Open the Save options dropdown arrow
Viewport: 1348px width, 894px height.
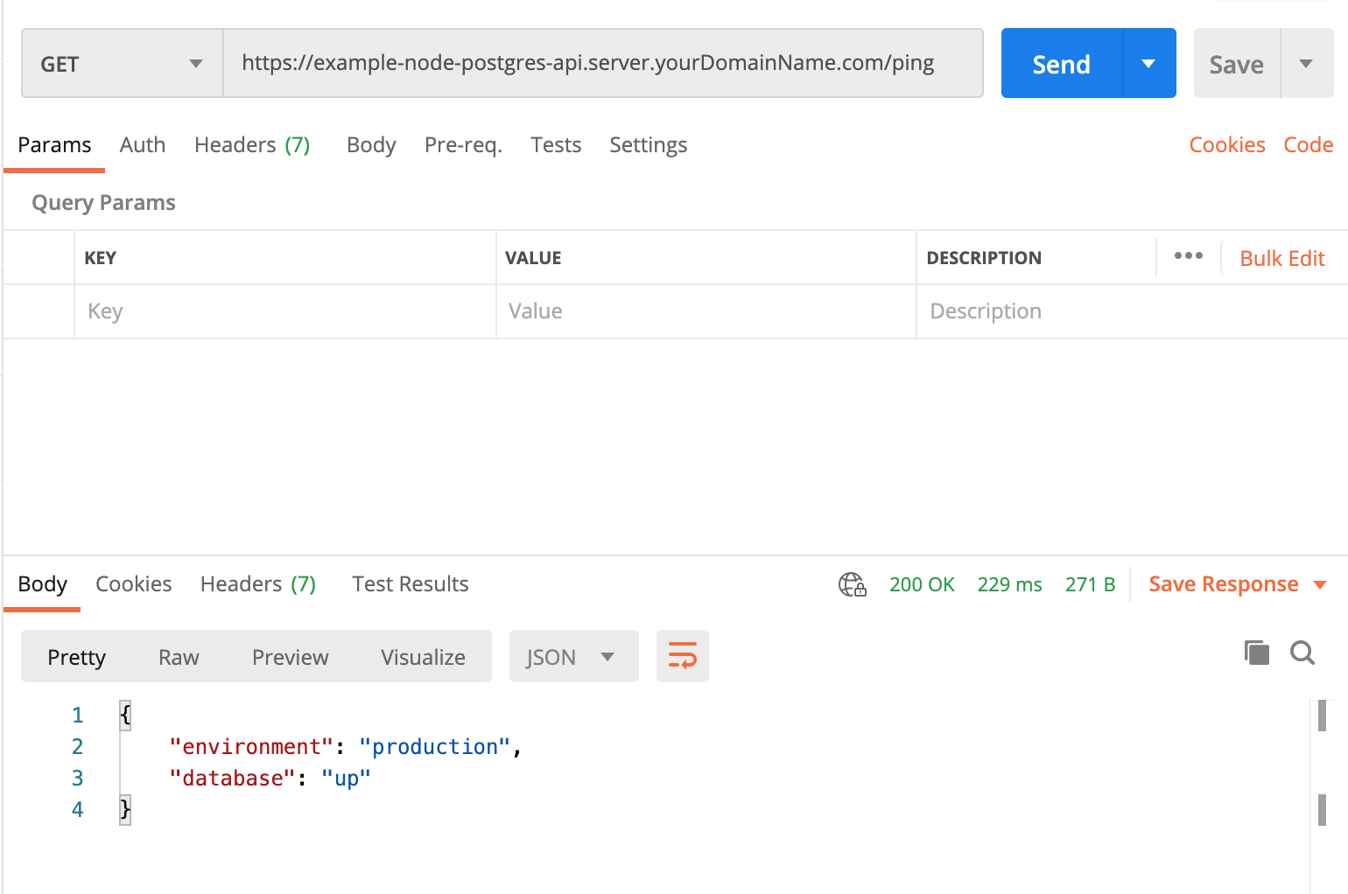pos(1306,64)
